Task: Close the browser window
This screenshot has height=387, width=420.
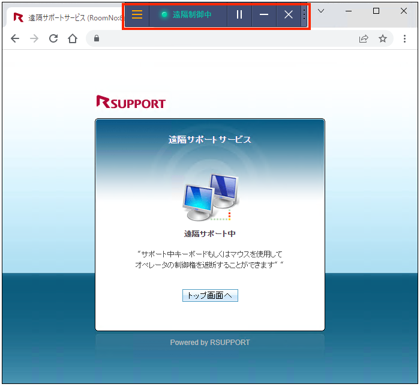Action: tap(404, 11)
